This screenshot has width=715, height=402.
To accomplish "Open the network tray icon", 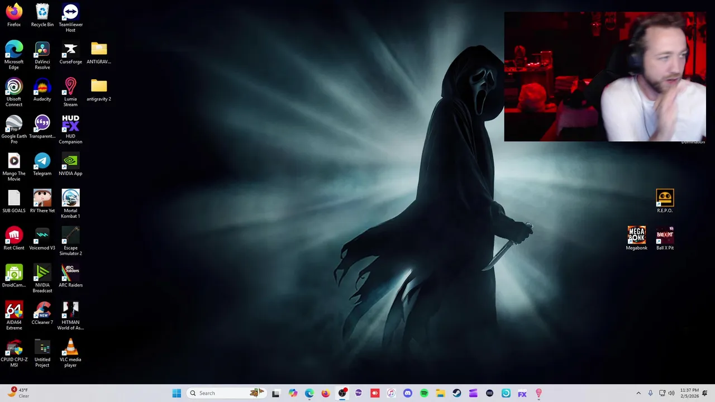I will 662,393.
